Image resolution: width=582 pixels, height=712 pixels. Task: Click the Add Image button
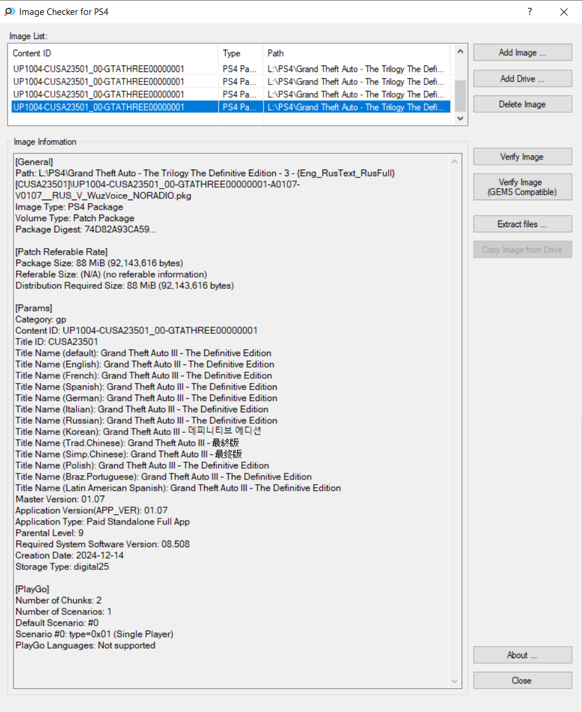click(523, 53)
